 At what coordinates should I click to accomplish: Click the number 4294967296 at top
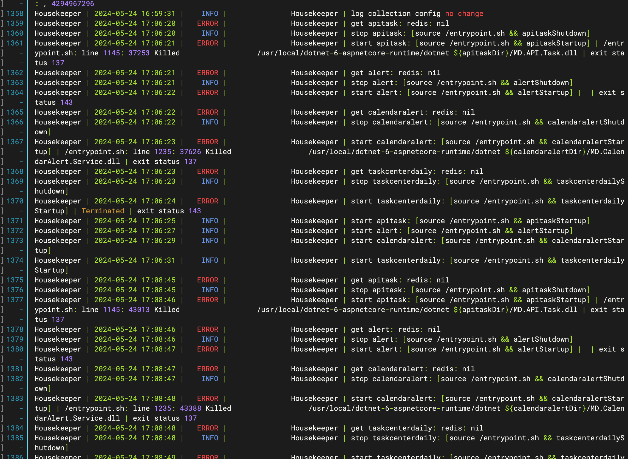point(73,4)
